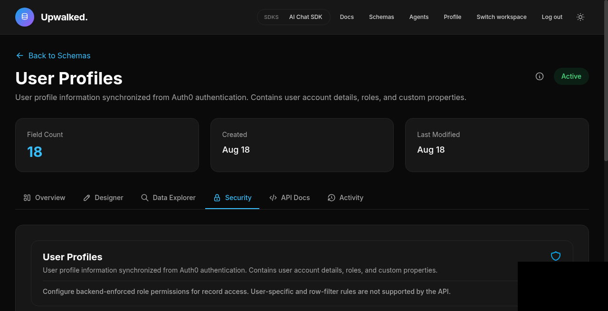Click the Created card's Aug 18 date

[x=236, y=150]
